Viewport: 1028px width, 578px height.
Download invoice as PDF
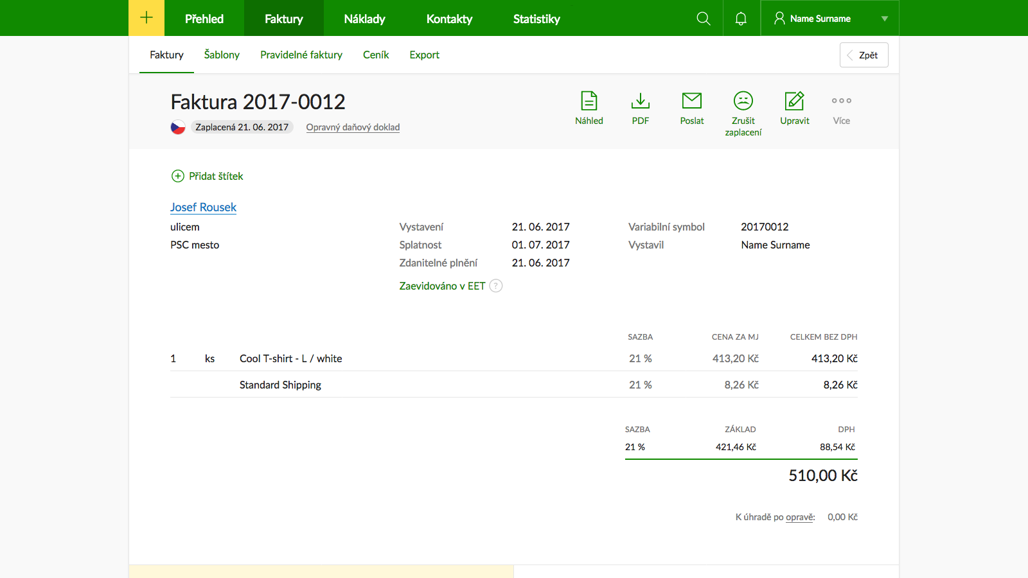coord(641,101)
